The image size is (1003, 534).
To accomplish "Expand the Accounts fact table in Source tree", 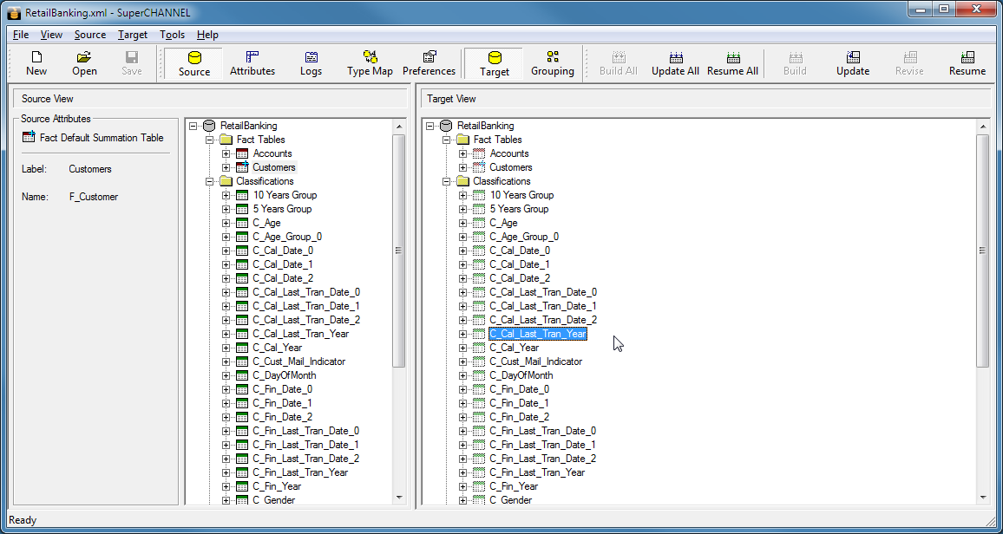I will click(226, 153).
